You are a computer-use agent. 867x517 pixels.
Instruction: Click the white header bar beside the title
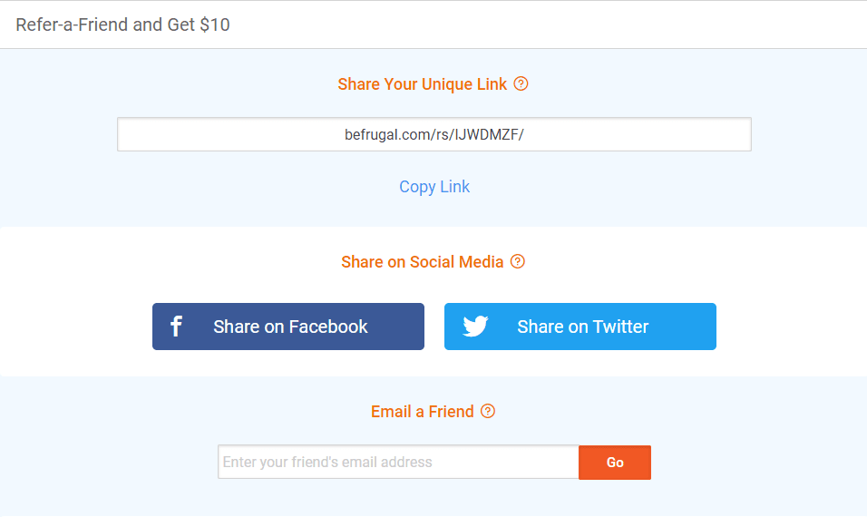(544, 24)
